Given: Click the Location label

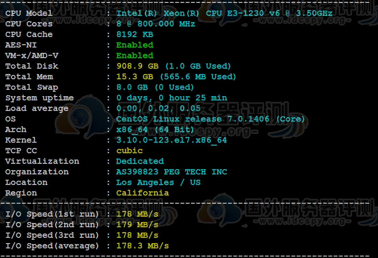Looking at the screenshot, I should click(26, 183).
